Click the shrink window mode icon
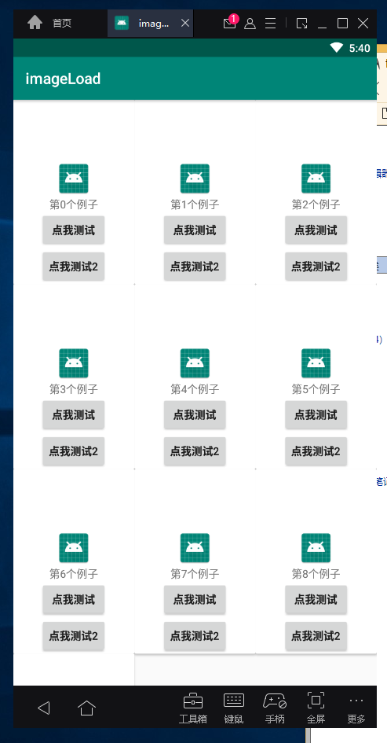Screen dimensions: 387x743 (302, 24)
